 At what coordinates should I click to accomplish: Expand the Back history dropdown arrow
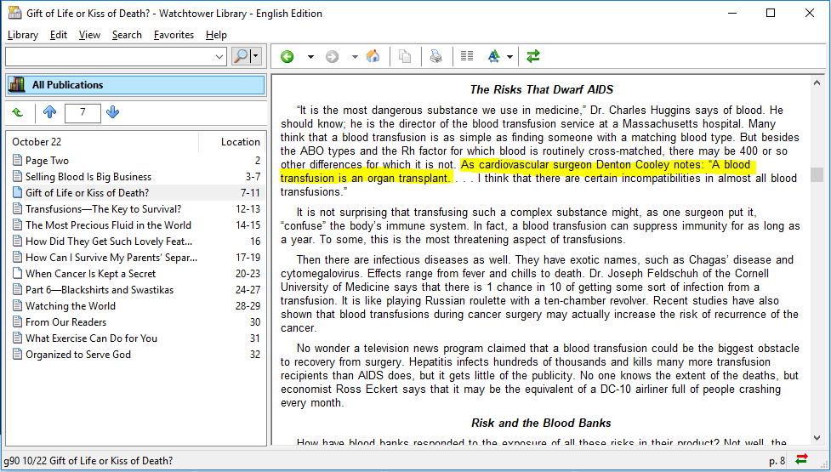pyautogui.click(x=310, y=57)
